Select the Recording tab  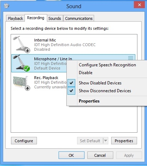point(36,18)
